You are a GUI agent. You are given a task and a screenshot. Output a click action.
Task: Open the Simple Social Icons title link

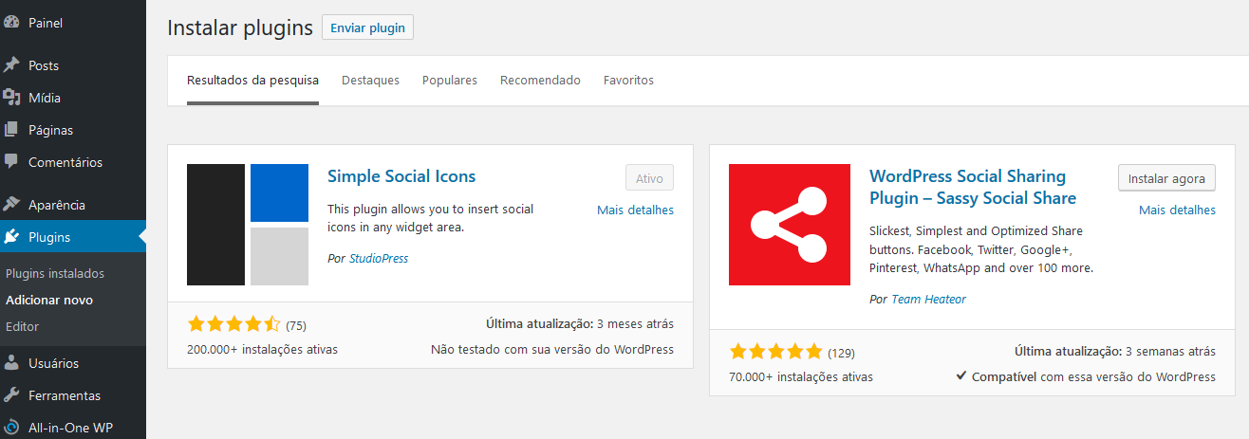pyautogui.click(x=401, y=176)
